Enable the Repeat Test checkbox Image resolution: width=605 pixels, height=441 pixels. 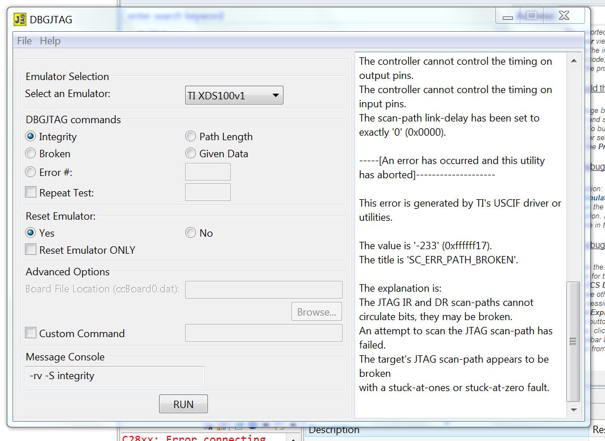pyautogui.click(x=31, y=192)
